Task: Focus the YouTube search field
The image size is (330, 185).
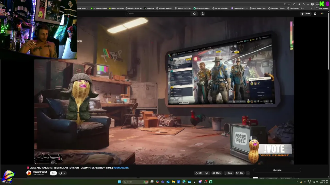Action: tap(159, 14)
